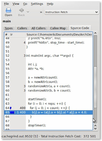The height and width of the screenshot is (141, 102).
Task: Select the Source Code tab
Action: (80, 28)
